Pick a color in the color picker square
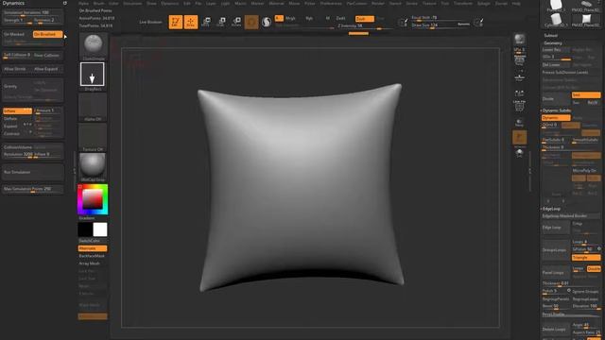The image size is (605, 340). tap(93, 199)
